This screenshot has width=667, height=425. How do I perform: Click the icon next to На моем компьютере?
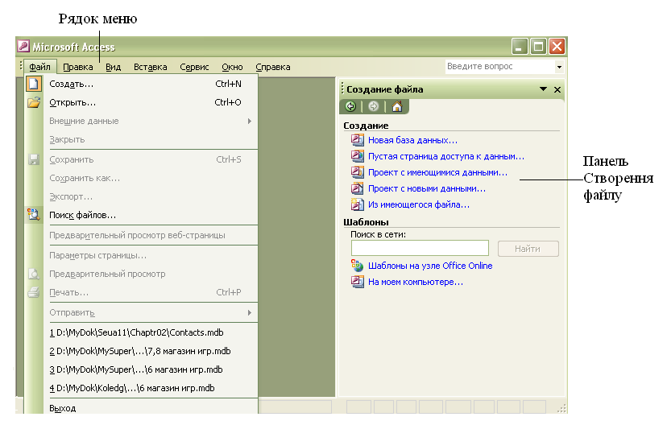click(358, 282)
